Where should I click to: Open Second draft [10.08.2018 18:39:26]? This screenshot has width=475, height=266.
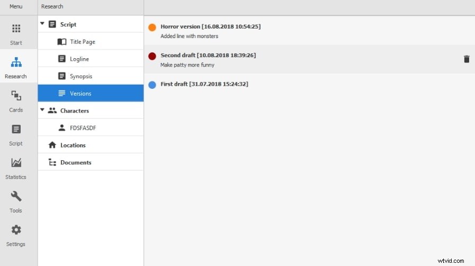[x=208, y=55]
